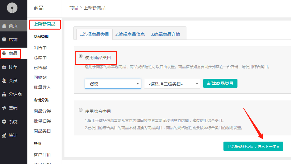This screenshot has height=164, width=291.
Task: Switch to the 3.编辑商品详情 tab
Action: click(x=165, y=34)
